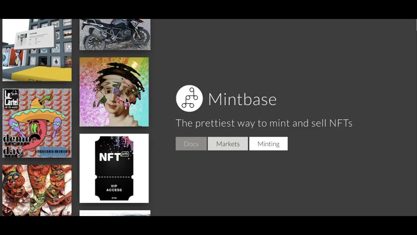Open the Le Cartel demo day artwork
The height and width of the screenshot is (235, 417).
pyautogui.click(x=37, y=123)
